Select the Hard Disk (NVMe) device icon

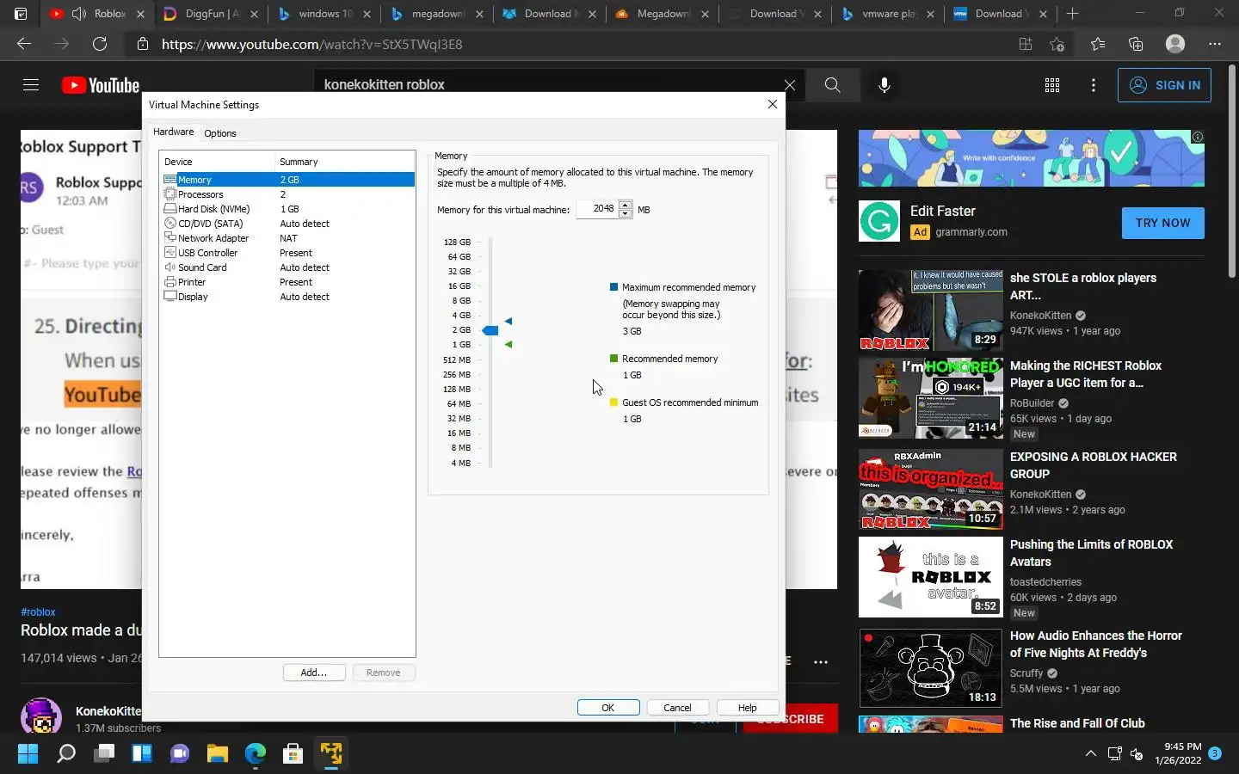pyautogui.click(x=170, y=209)
